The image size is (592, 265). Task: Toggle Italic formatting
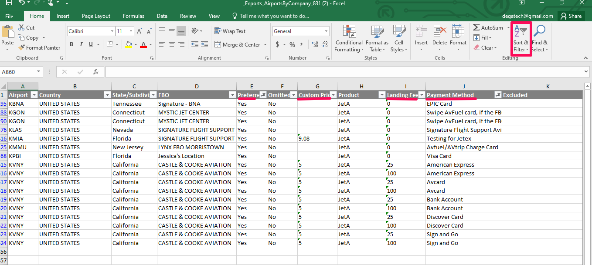pos(81,44)
